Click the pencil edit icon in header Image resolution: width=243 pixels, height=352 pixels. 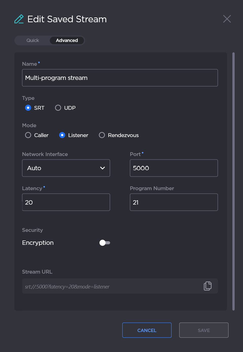click(19, 19)
